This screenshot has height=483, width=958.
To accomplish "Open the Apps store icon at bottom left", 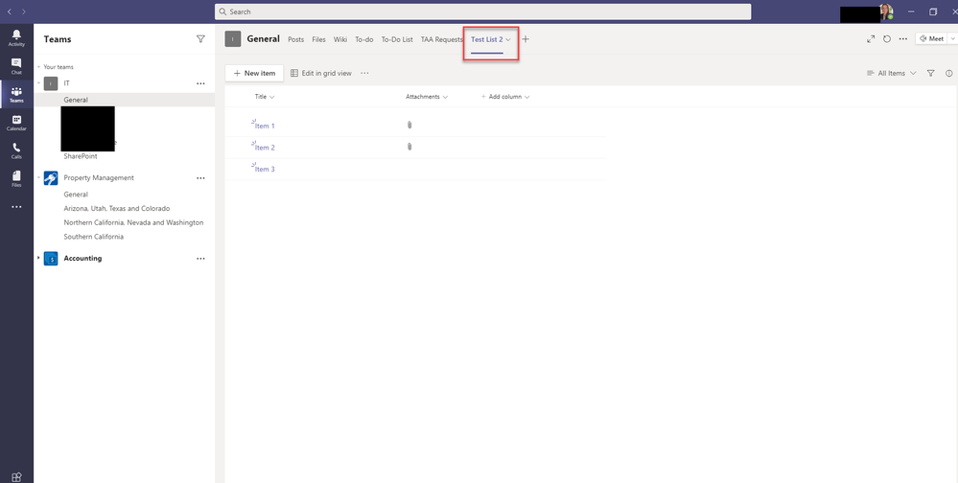I will click(16, 477).
